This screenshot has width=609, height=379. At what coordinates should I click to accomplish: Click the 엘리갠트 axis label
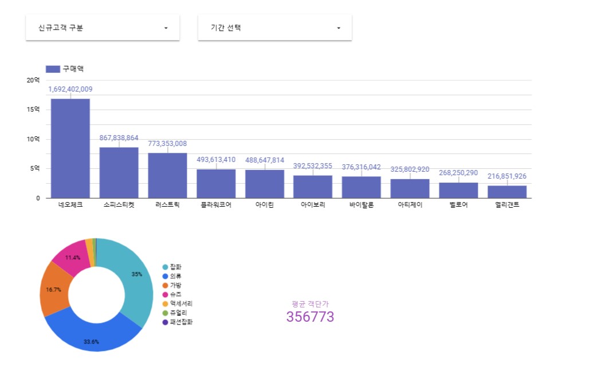point(507,204)
